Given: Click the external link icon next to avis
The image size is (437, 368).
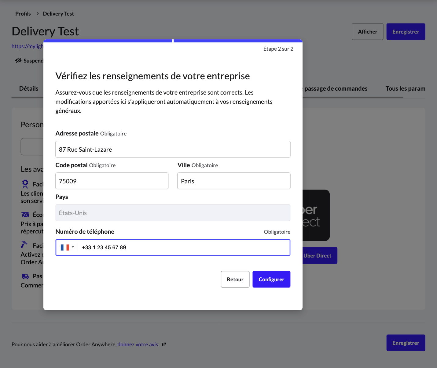Looking at the screenshot, I should pos(164,345).
